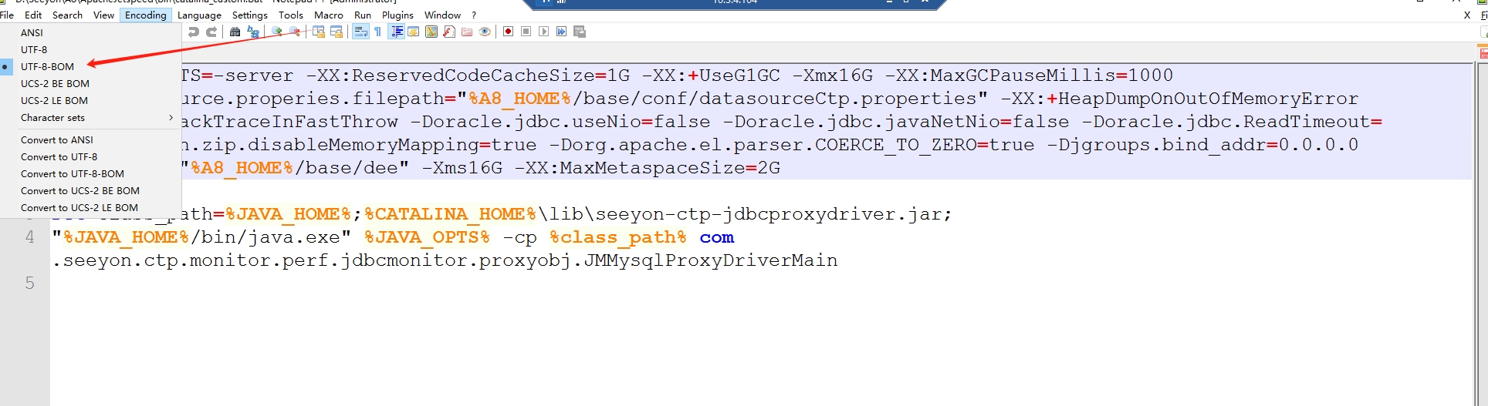Click the Undo toolbar icon
This screenshot has width=1488, height=406.
point(193,32)
